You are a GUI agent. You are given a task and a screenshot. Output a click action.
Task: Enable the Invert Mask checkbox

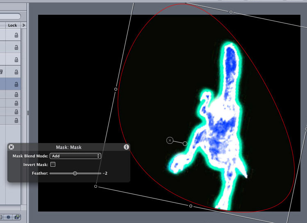(x=53, y=164)
